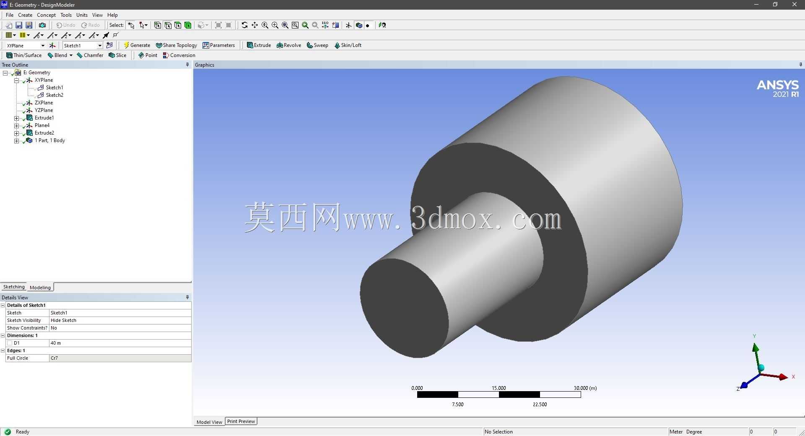Select the Edges selection filter
Screen dimensions: 805x436
168,25
